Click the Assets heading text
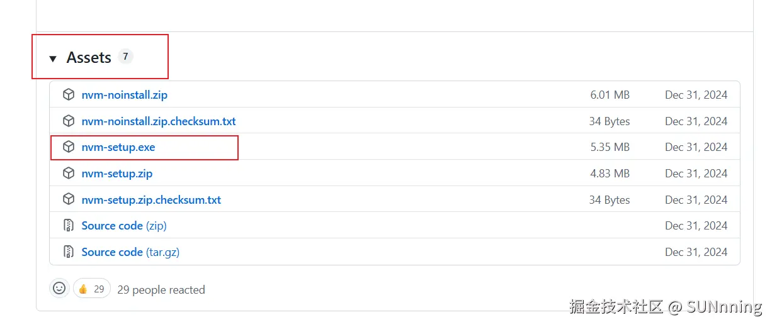The image size is (772, 327). pos(89,58)
